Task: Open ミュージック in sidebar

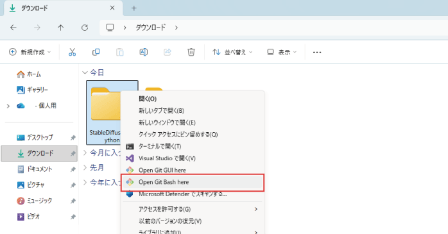Action: (x=34, y=201)
